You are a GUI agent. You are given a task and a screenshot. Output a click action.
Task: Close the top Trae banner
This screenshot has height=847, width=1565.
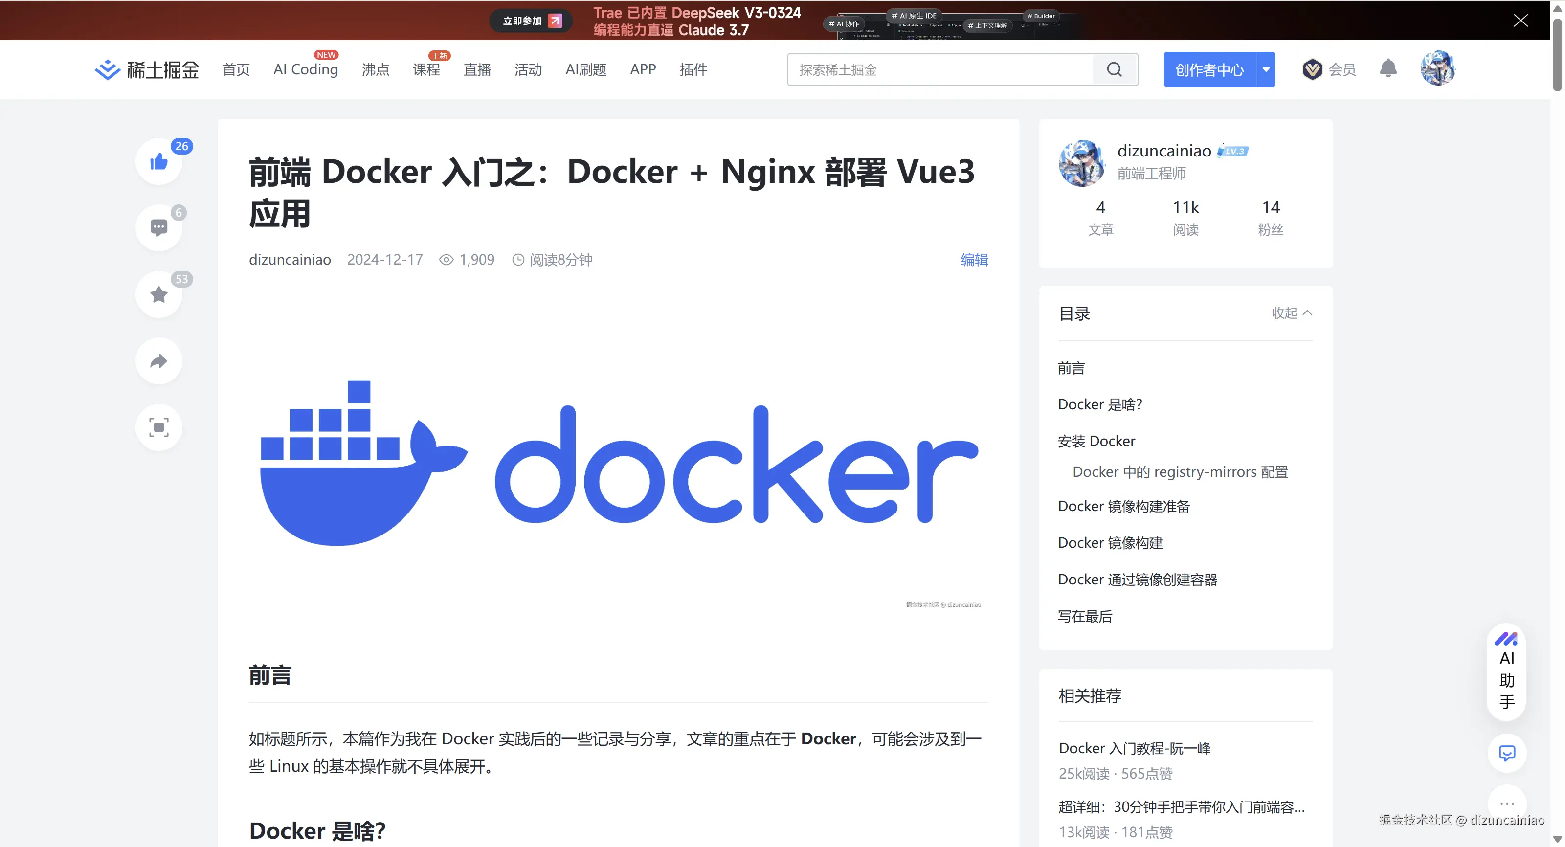coord(1520,21)
